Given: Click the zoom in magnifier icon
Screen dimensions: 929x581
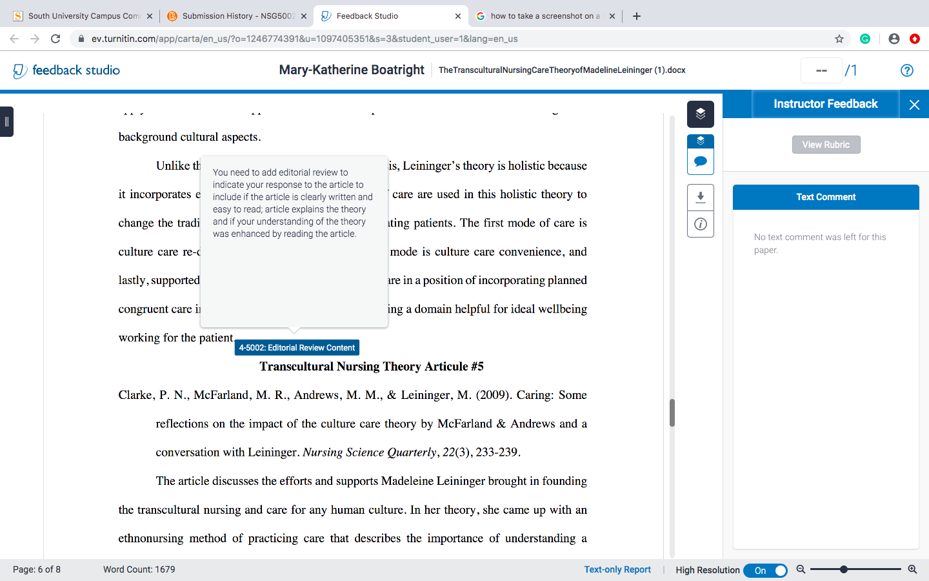Looking at the screenshot, I should [x=912, y=569].
